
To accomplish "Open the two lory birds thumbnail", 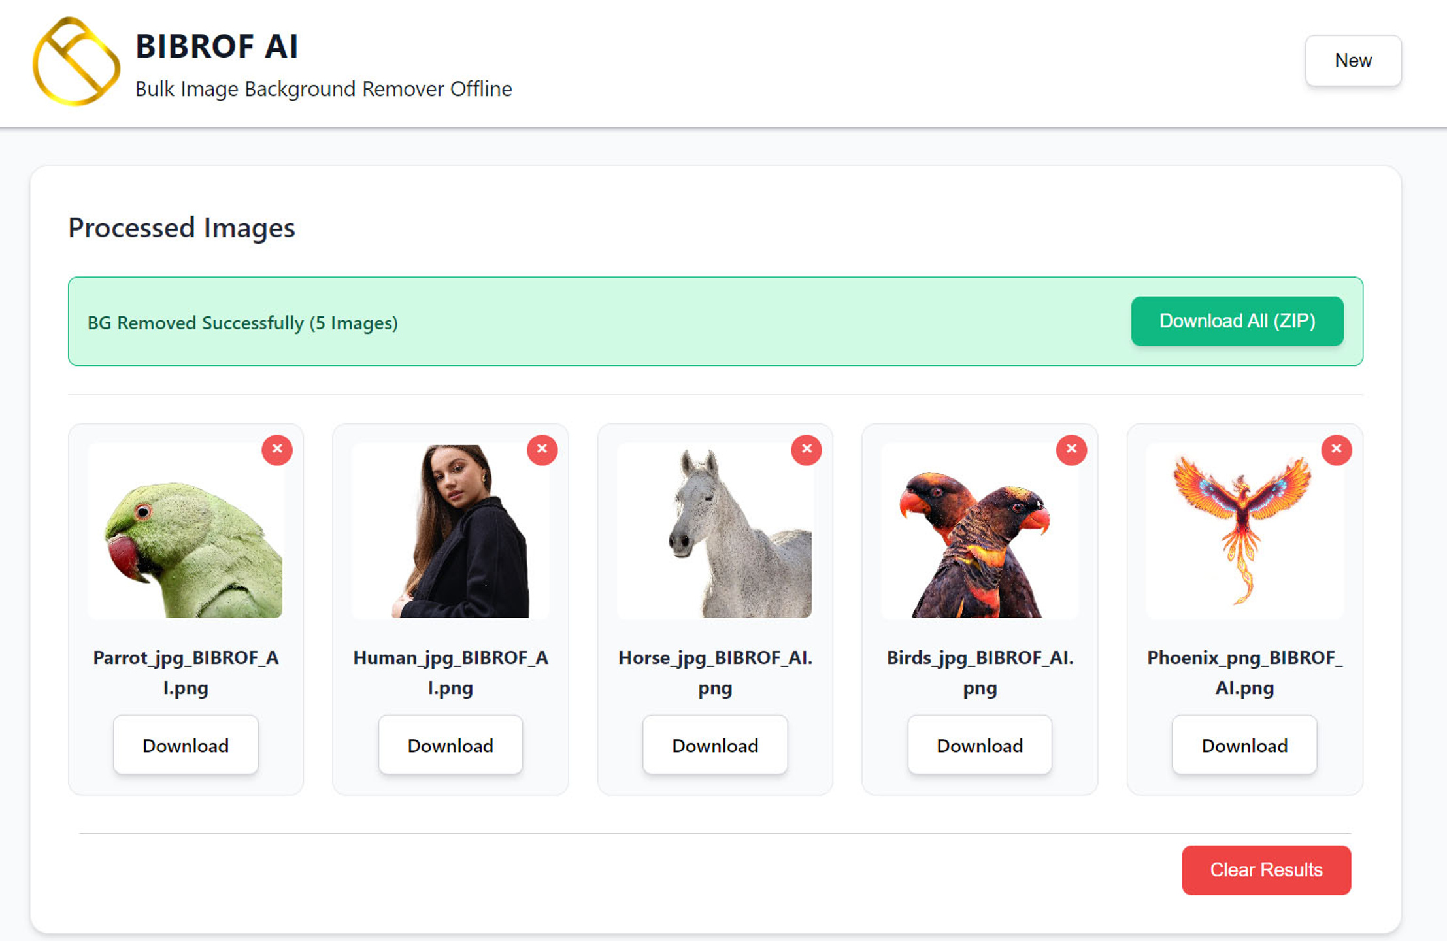I will tap(980, 531).
